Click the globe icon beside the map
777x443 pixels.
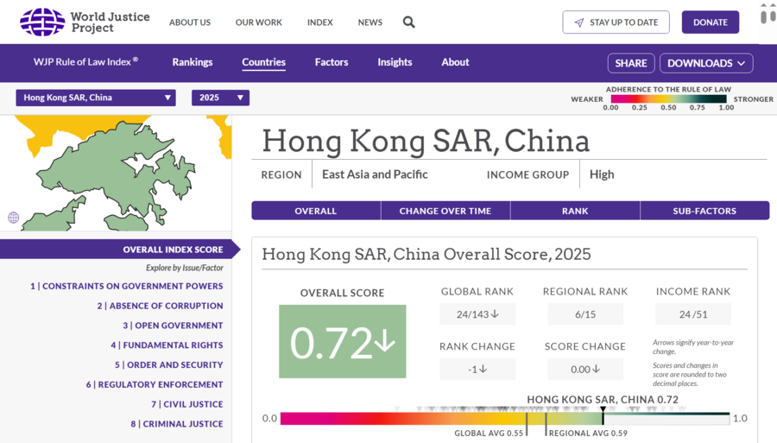click(13, 217)
